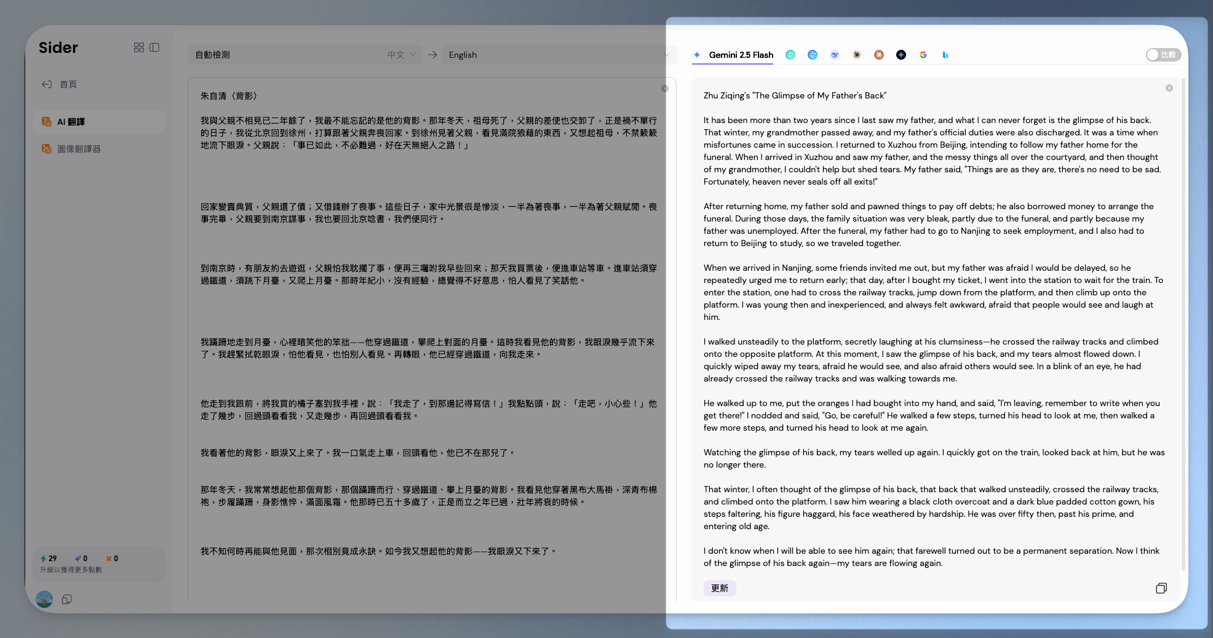
Task: Click the arrow between the language selectors
Action: pos(432,55)
